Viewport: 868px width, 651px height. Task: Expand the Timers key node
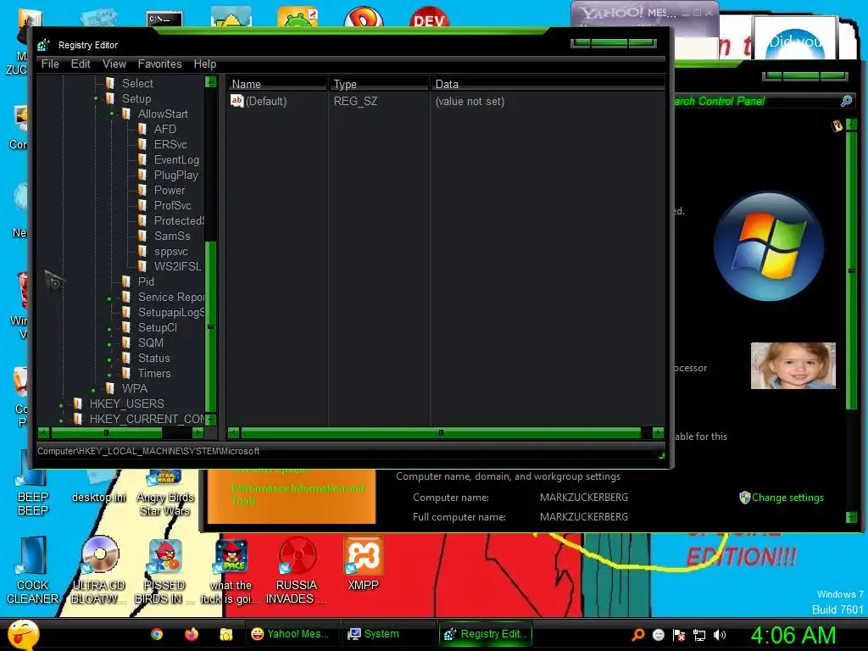[x=109, y=375]
